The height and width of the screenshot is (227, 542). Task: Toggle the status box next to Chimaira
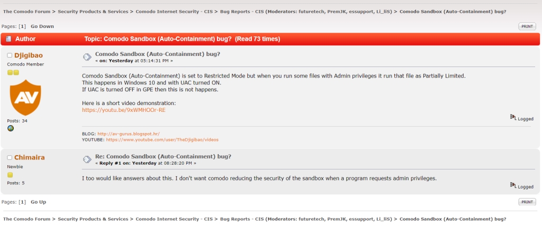(x=10, y=157)
